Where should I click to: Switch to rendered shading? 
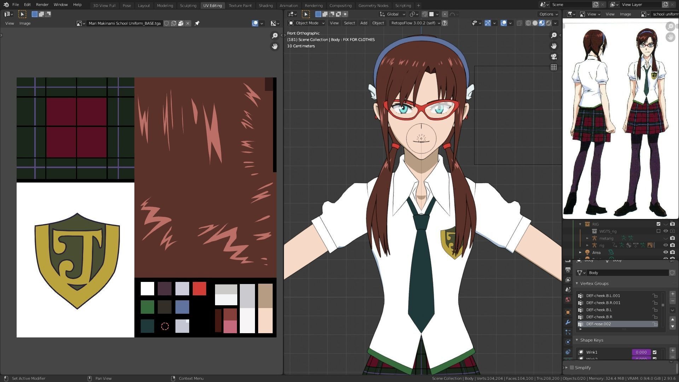(x=549, y=23)
